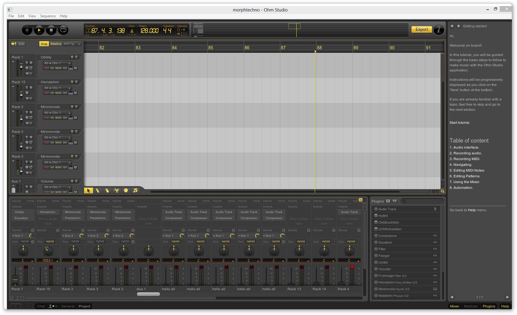
Task: Select the eraser tool
Action: [x=107, y=190]
